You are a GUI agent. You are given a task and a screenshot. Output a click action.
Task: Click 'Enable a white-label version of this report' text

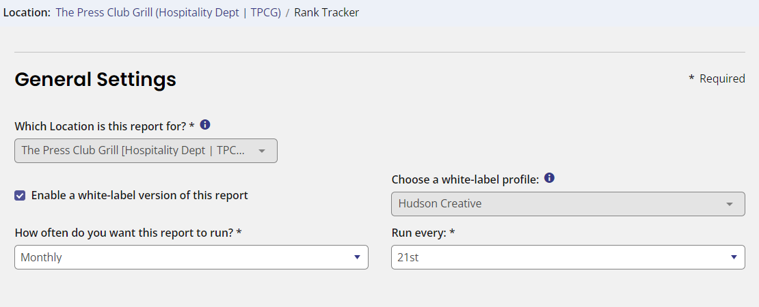click(139, 195)
